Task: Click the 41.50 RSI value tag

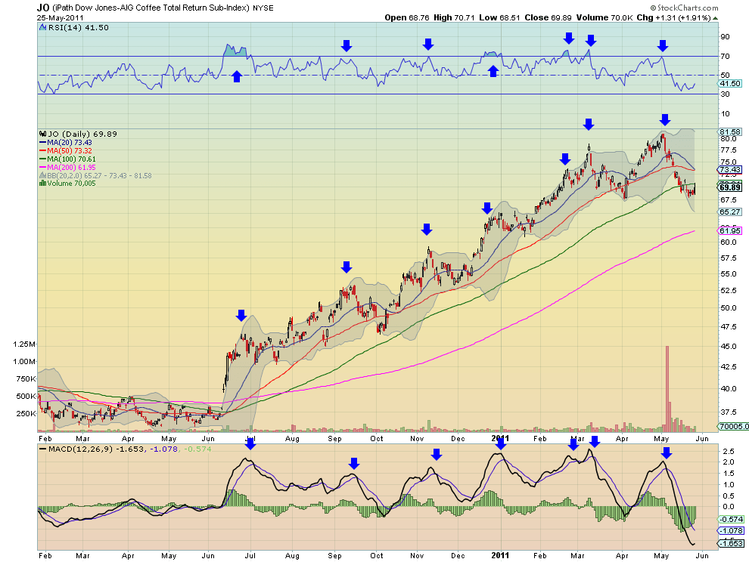Action: 730,84
